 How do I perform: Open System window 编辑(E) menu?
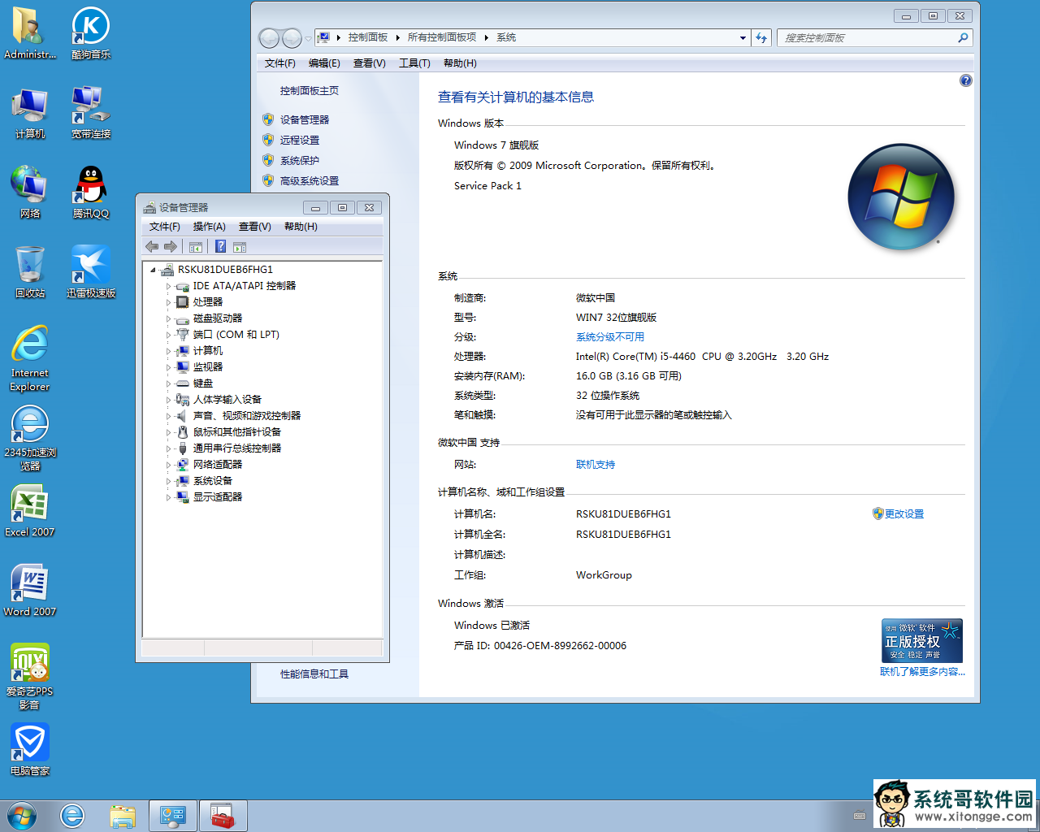(324, 63)
